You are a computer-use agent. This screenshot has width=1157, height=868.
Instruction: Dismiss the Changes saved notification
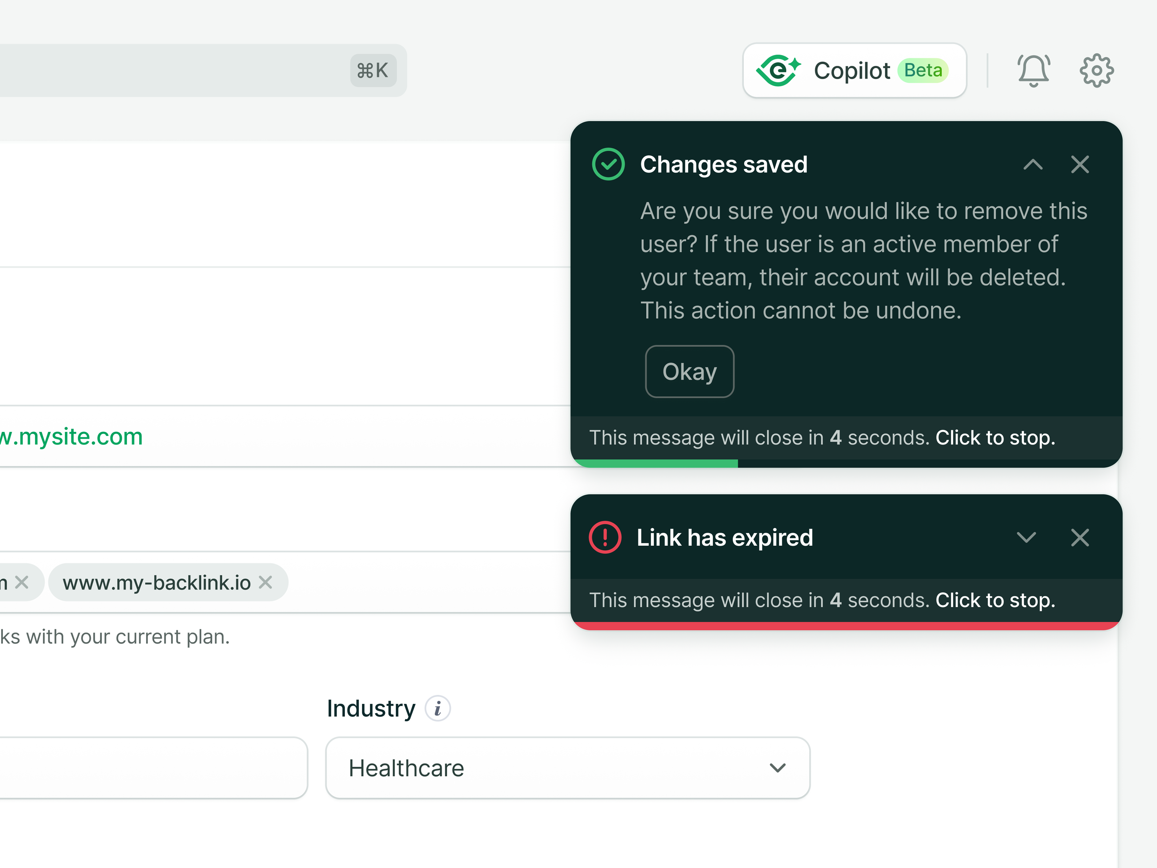(1080, 164)
